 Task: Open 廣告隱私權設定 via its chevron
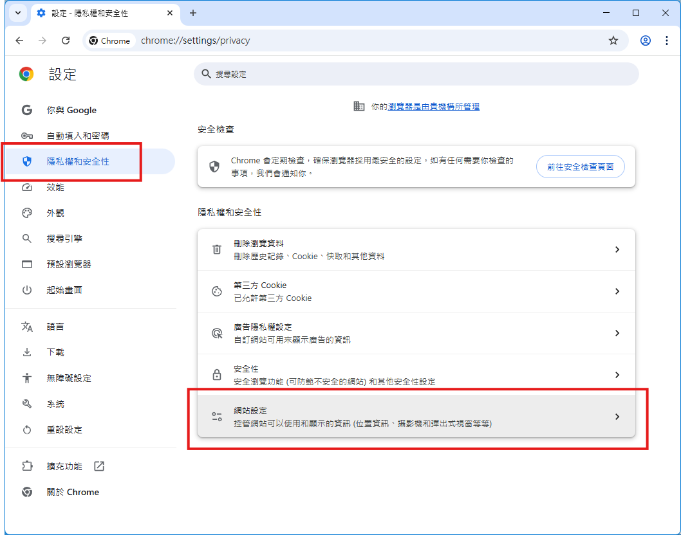pyautogui.click(x=617, y=333)
